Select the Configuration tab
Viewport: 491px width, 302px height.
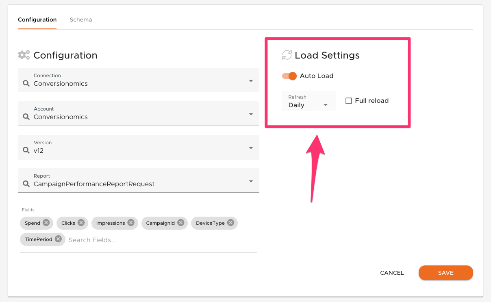coord(37,20)
